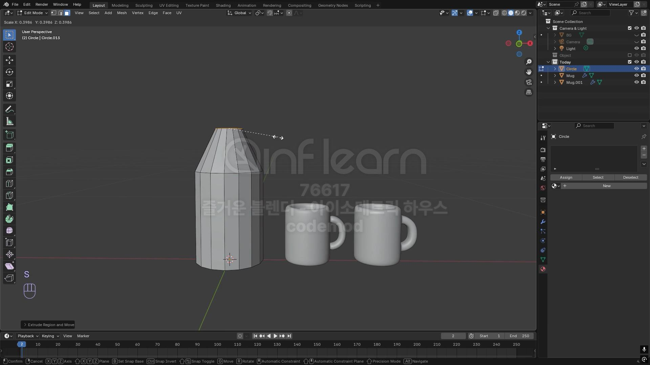This screenshot has height=365, width=650.
Task: Click the New material button
Action: pyautogui.click(x=606, y=186)
